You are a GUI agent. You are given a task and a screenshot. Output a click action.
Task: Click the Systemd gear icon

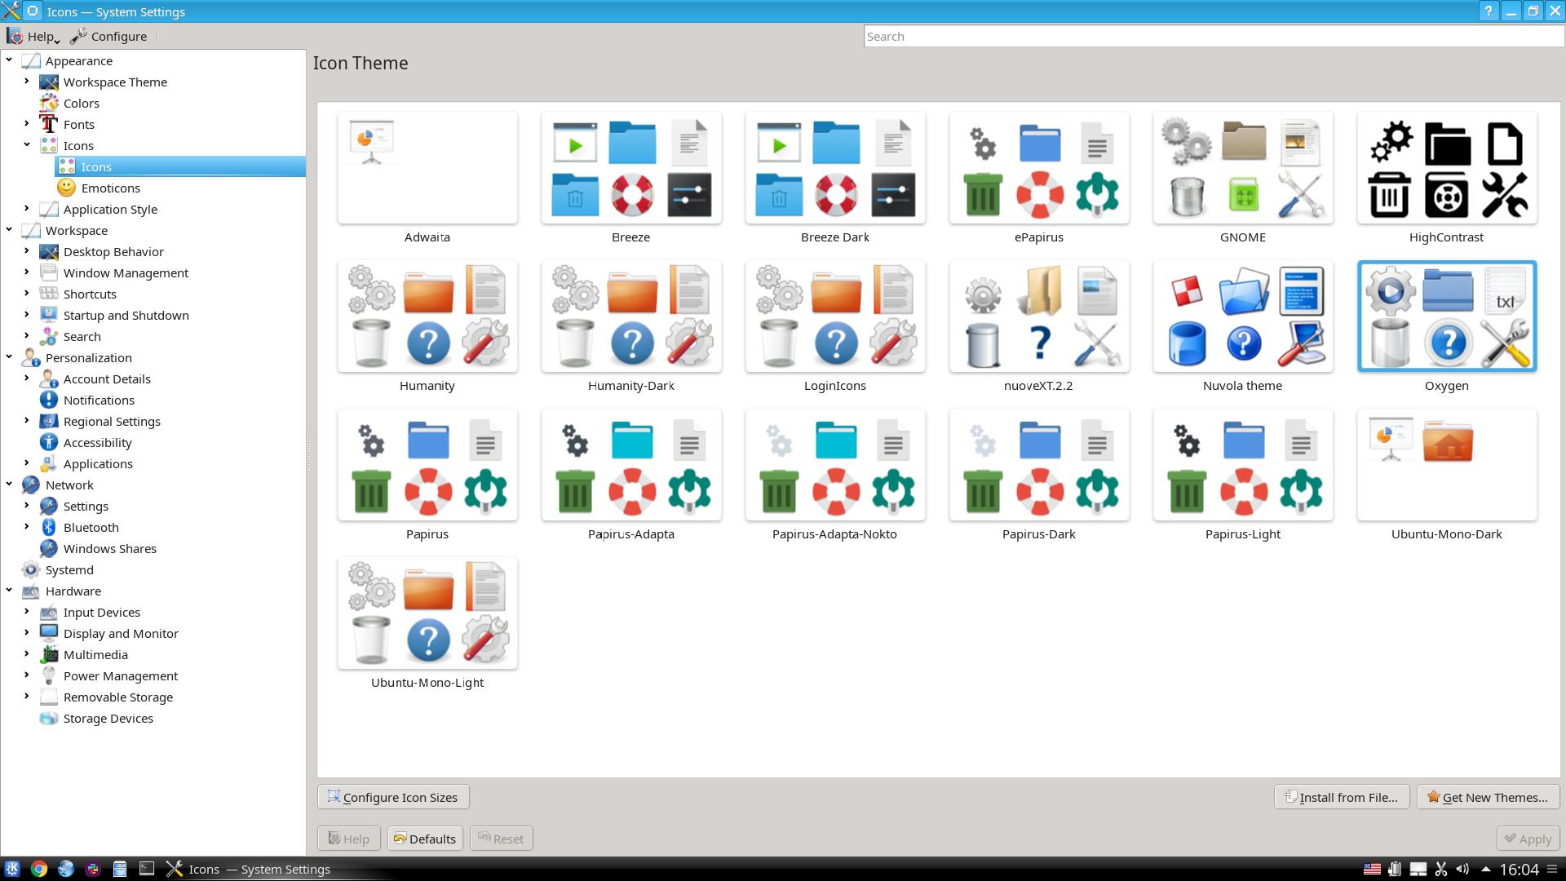tap(31, 569)
